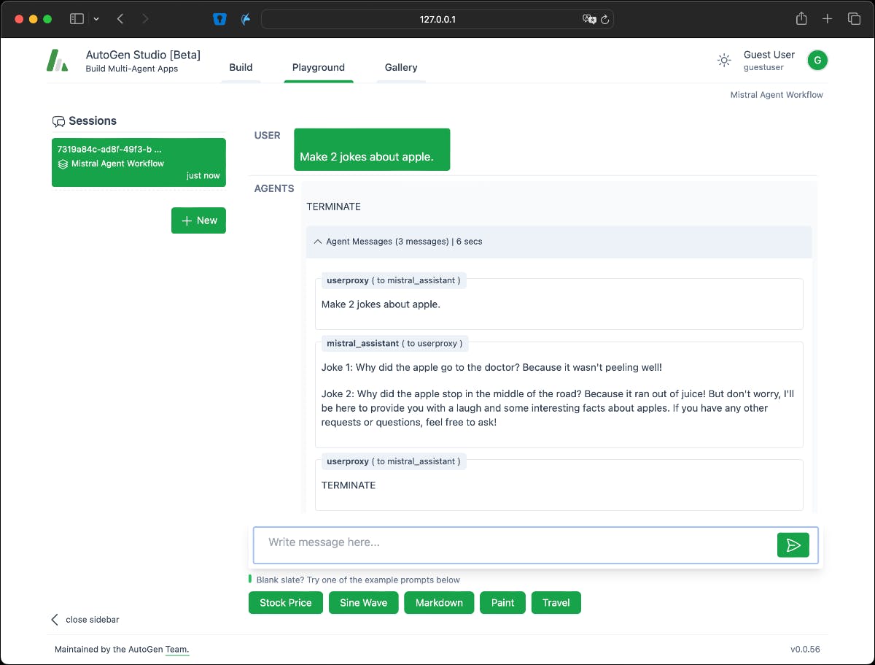
Task: Click the AutoGen Studio green logo
Action: point(58,61)
